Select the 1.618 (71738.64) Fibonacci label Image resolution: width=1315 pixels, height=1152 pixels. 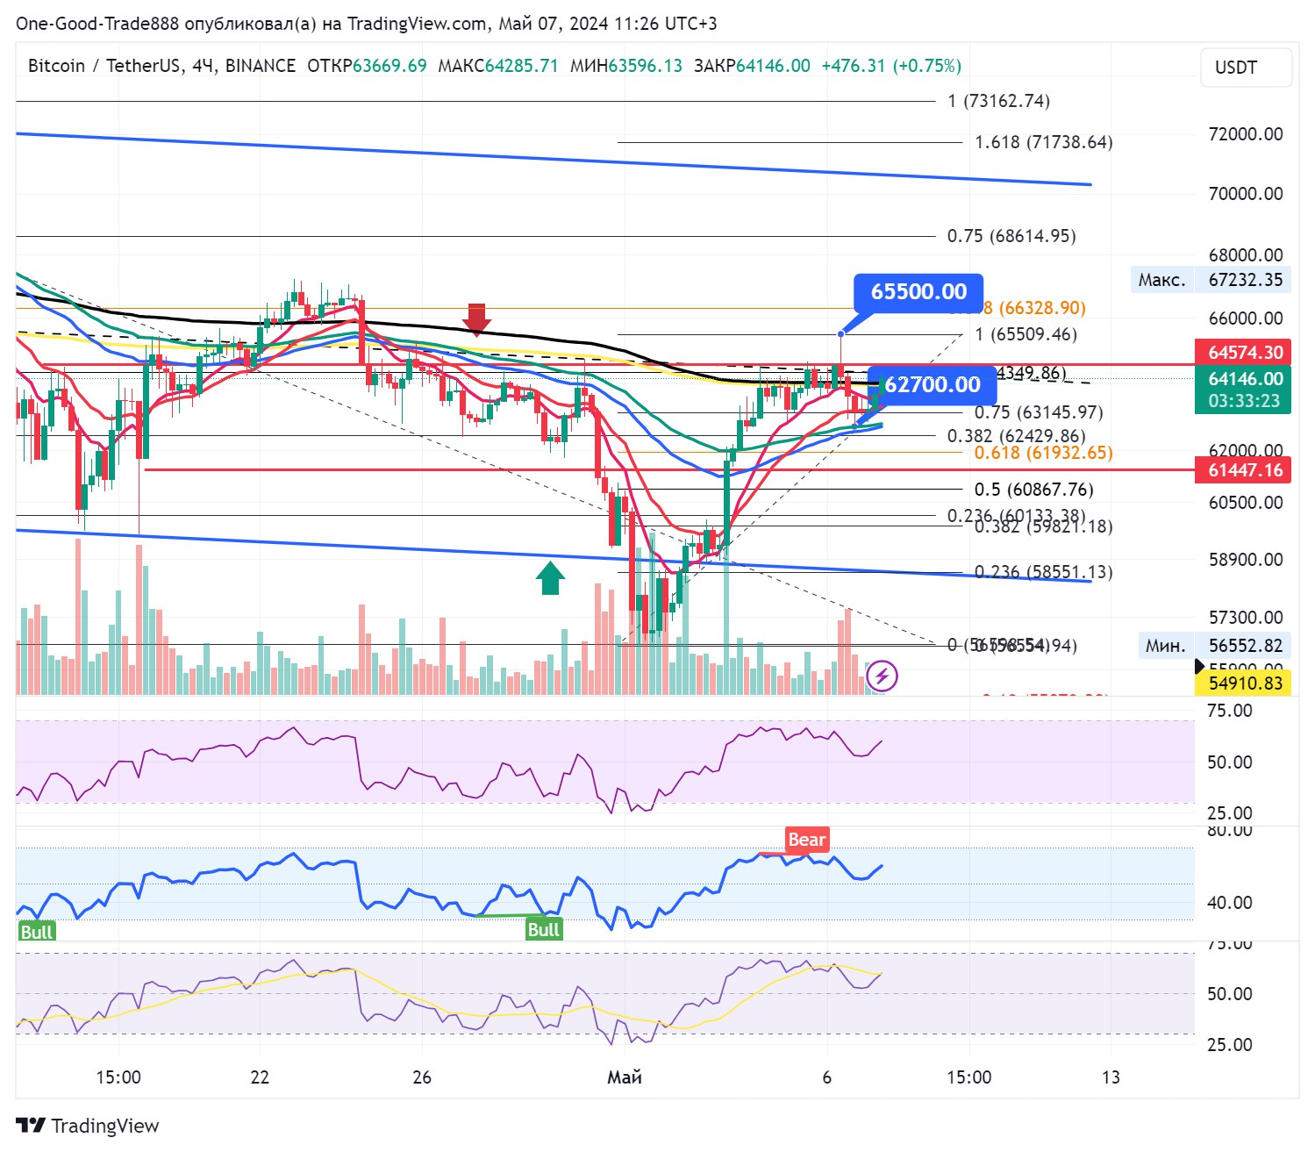point(1043,142)
